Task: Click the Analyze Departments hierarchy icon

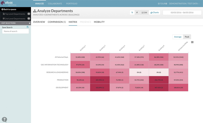Action: point(35,11)
